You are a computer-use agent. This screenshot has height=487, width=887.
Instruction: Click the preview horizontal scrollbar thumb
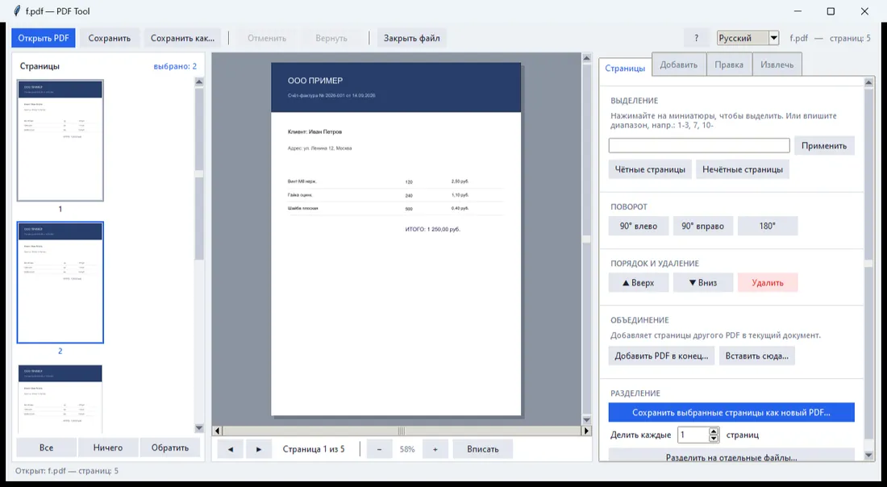[x=401, y=431]
